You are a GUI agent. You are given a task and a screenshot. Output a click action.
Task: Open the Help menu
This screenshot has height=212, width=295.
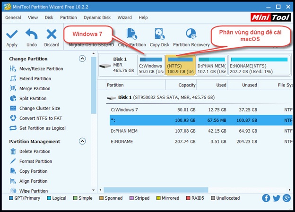point(143,17)
